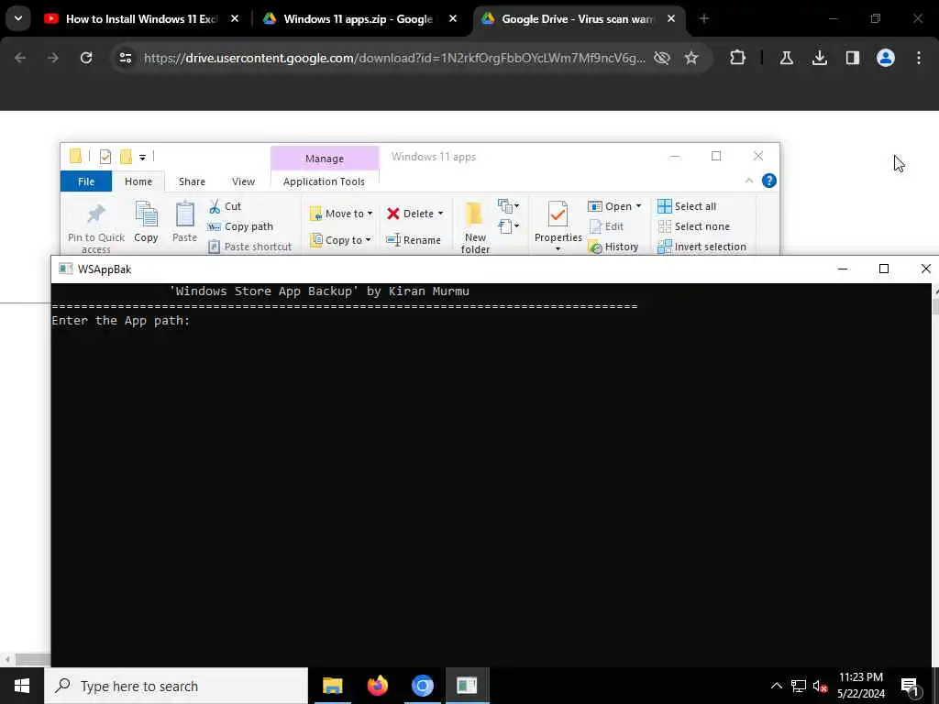Click the WSAppBak taskbar icon
This screenshot has width=939, height=704.
[467, 686]
